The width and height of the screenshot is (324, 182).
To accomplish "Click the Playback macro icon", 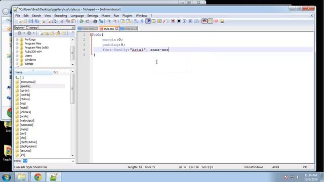I will (184, 21).
